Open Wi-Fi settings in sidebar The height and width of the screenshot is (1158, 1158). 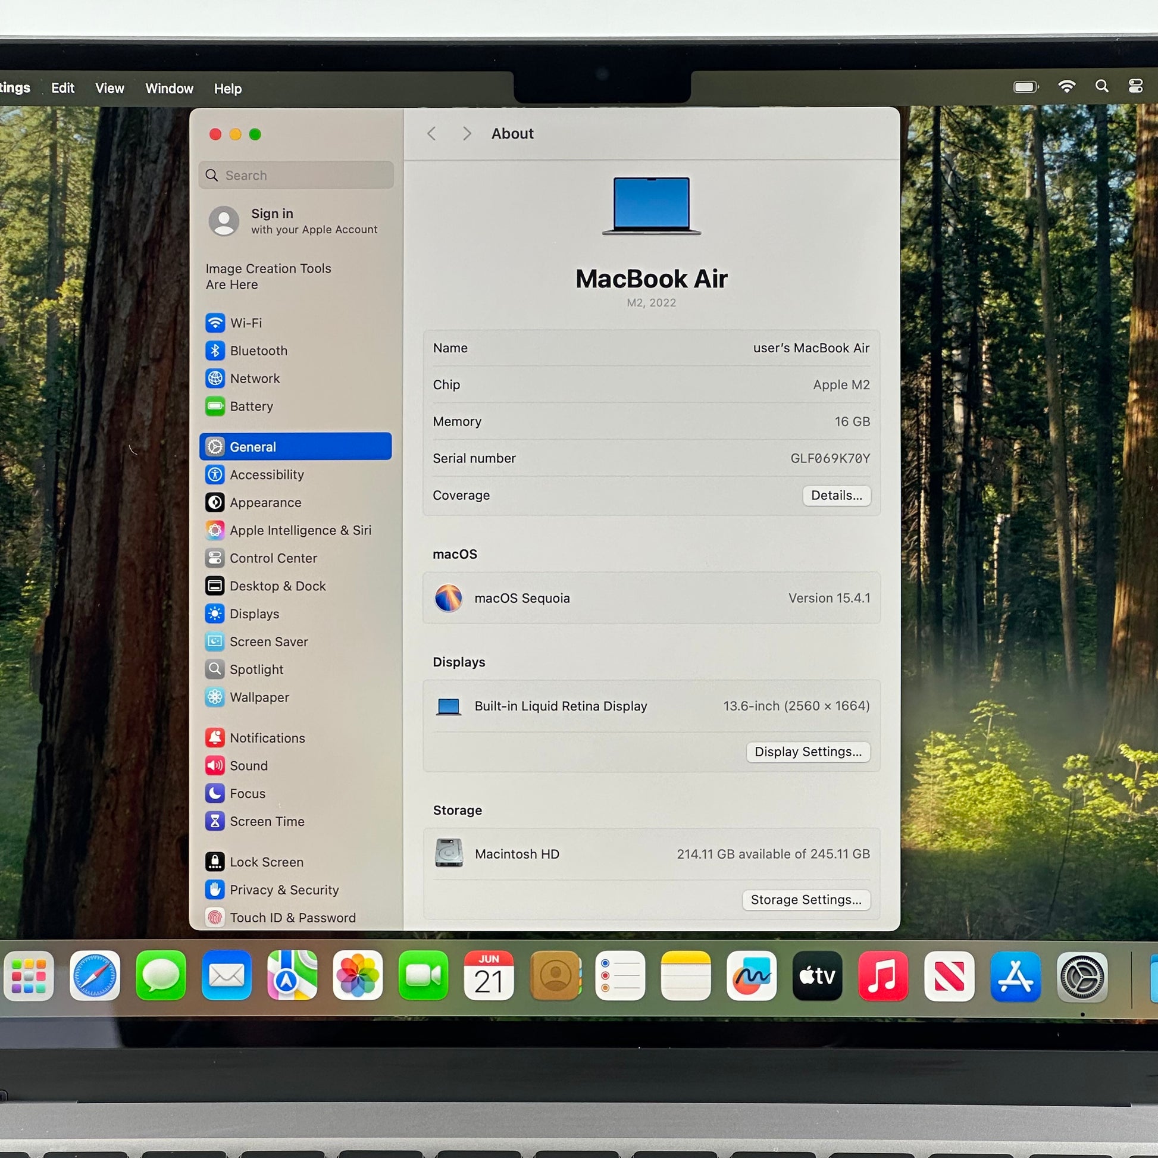coord(296,323)
